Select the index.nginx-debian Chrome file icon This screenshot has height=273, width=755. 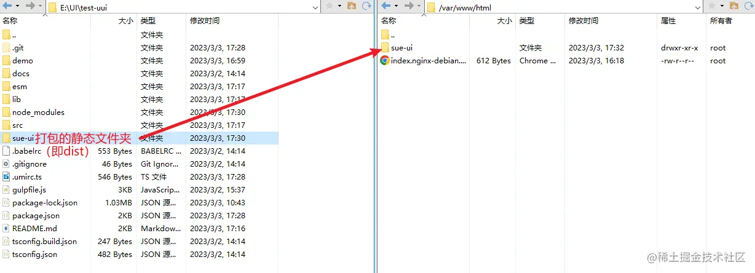pyautogui.click(x=385, y=60)
